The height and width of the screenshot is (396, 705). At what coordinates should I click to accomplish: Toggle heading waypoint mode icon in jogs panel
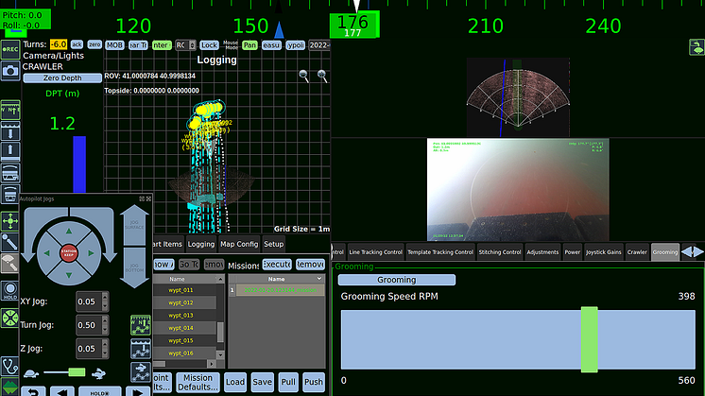(140, 325)
